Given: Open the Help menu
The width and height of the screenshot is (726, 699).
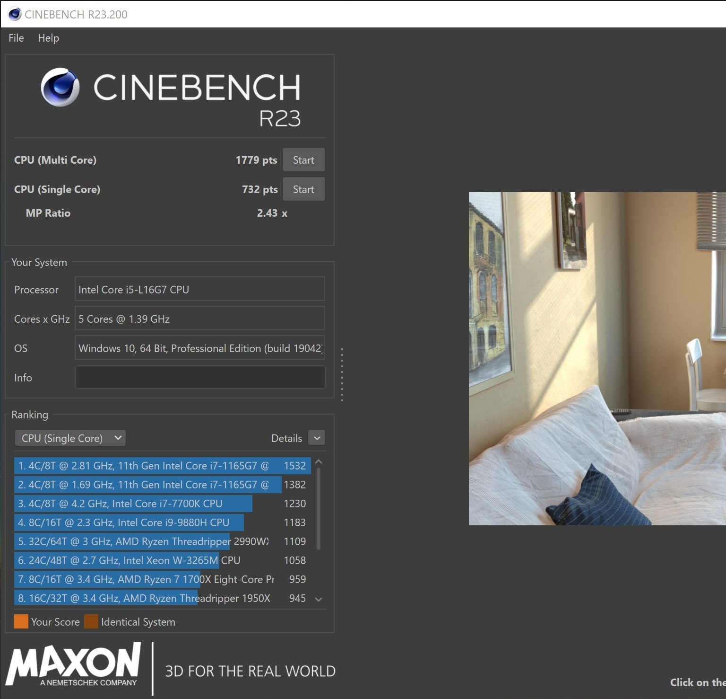Looking at the screenshot, I should pos(48,38).
